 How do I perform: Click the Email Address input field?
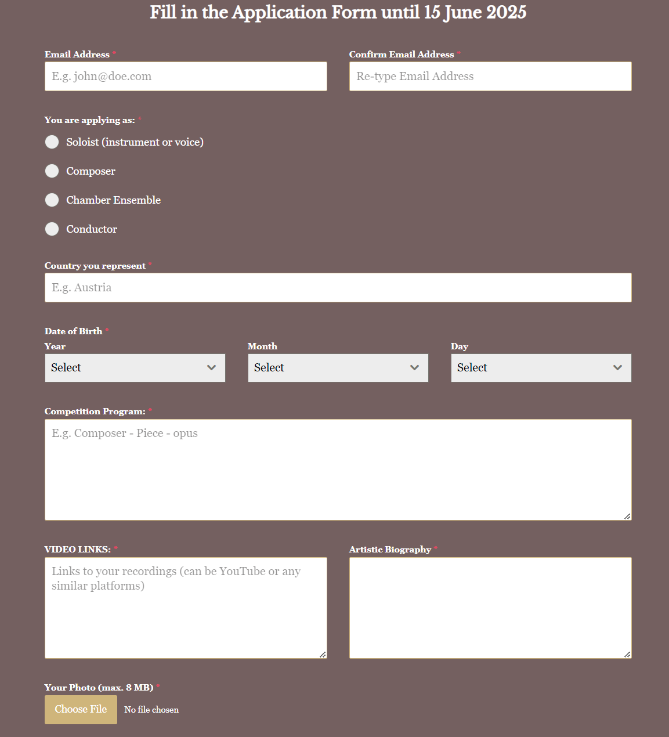coord(186,77)
